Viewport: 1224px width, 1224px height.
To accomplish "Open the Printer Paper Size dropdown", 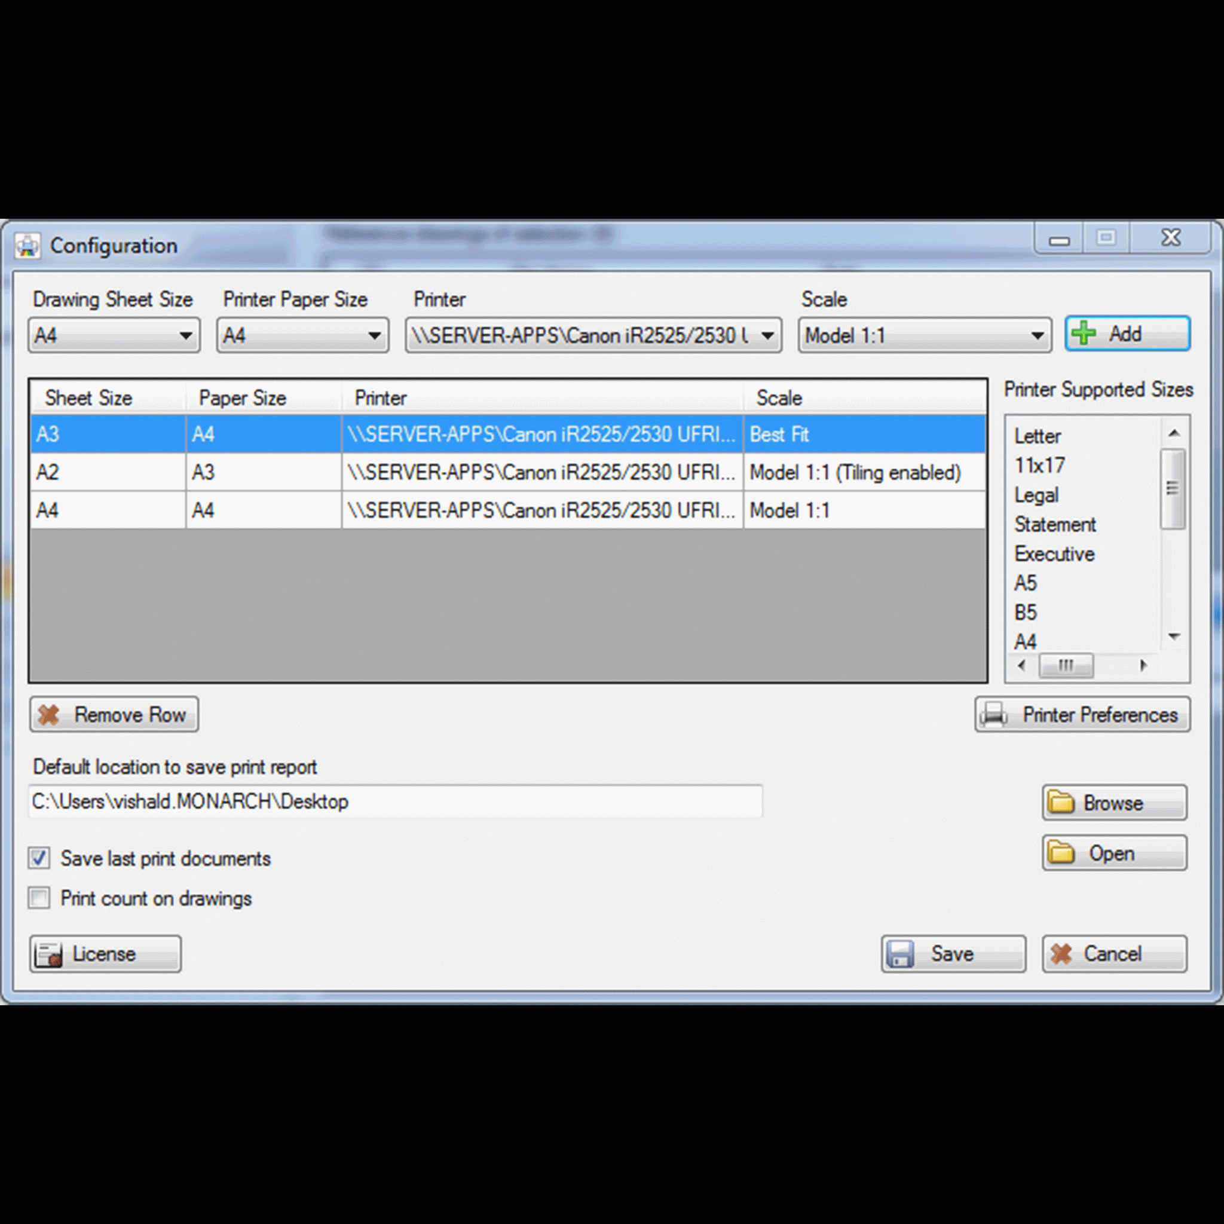I will (303, 335).
